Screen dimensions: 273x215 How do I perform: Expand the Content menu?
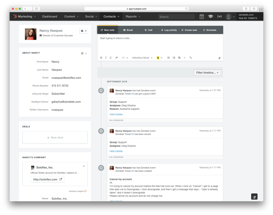pyautogui.click(x=71, y=16)
